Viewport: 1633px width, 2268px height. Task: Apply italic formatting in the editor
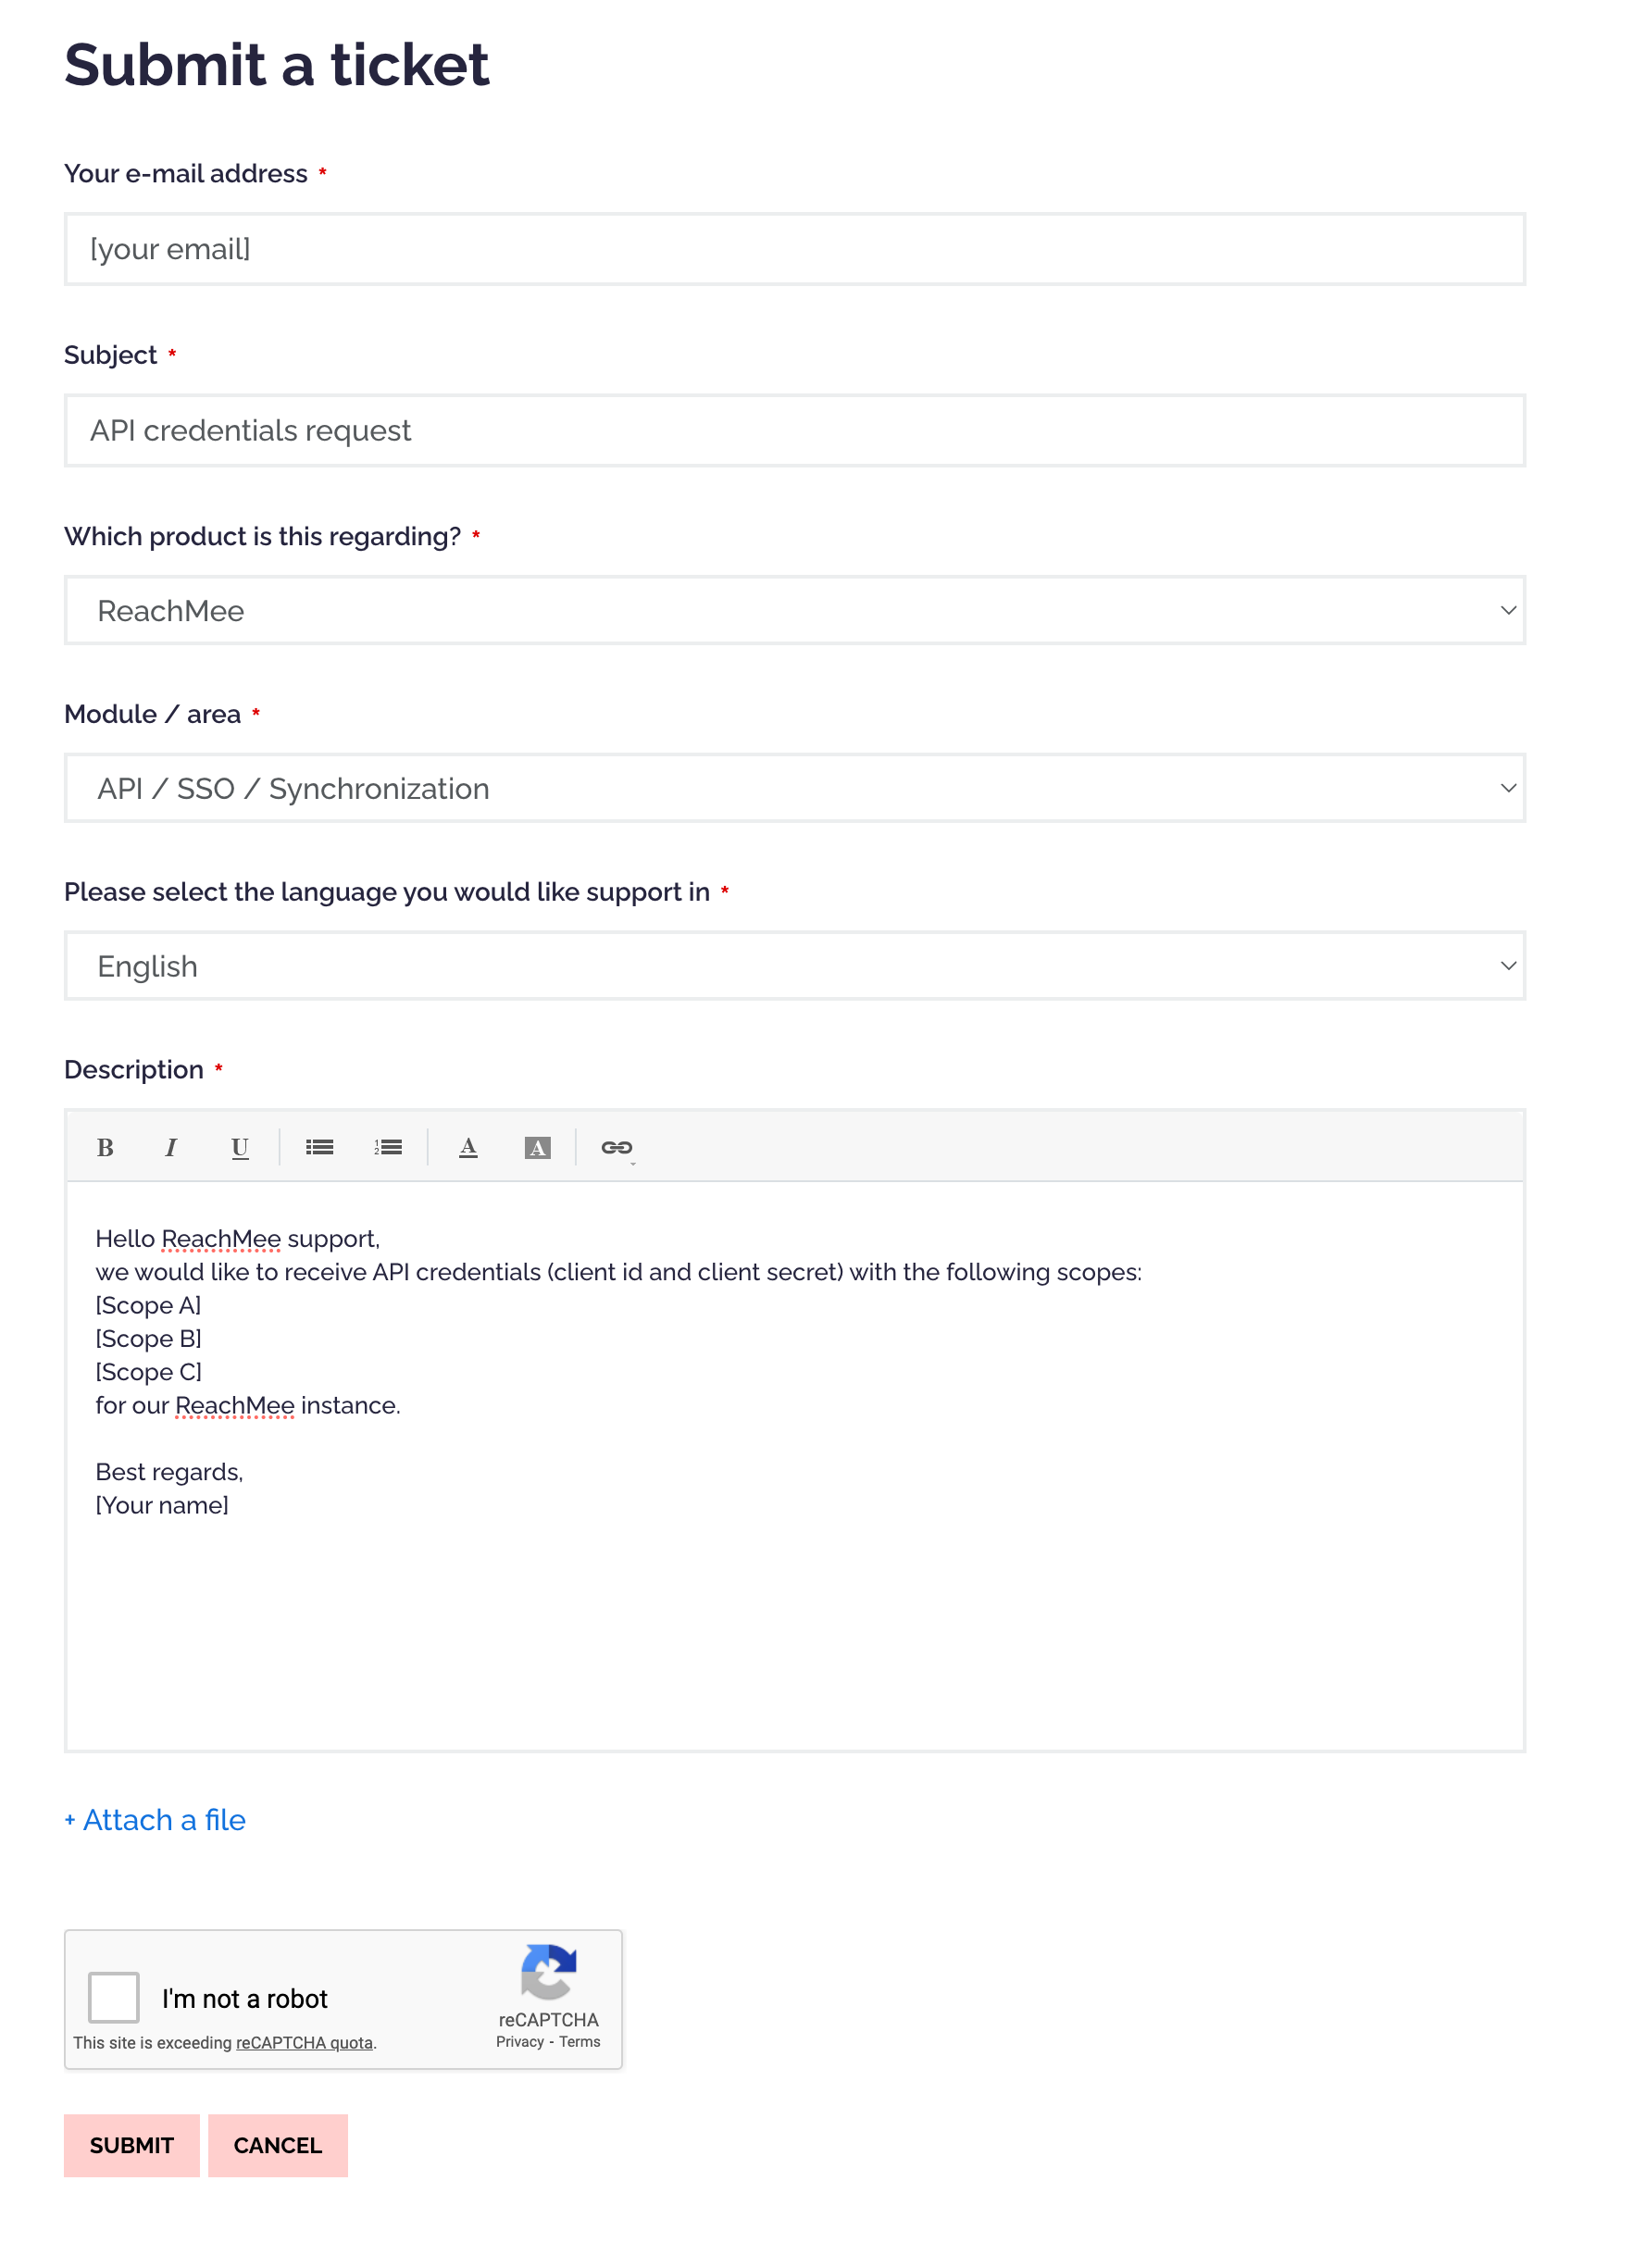[x=171, y=1147]
